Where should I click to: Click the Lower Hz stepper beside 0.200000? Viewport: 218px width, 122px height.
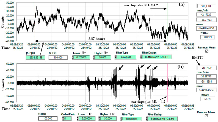[72, 57]
